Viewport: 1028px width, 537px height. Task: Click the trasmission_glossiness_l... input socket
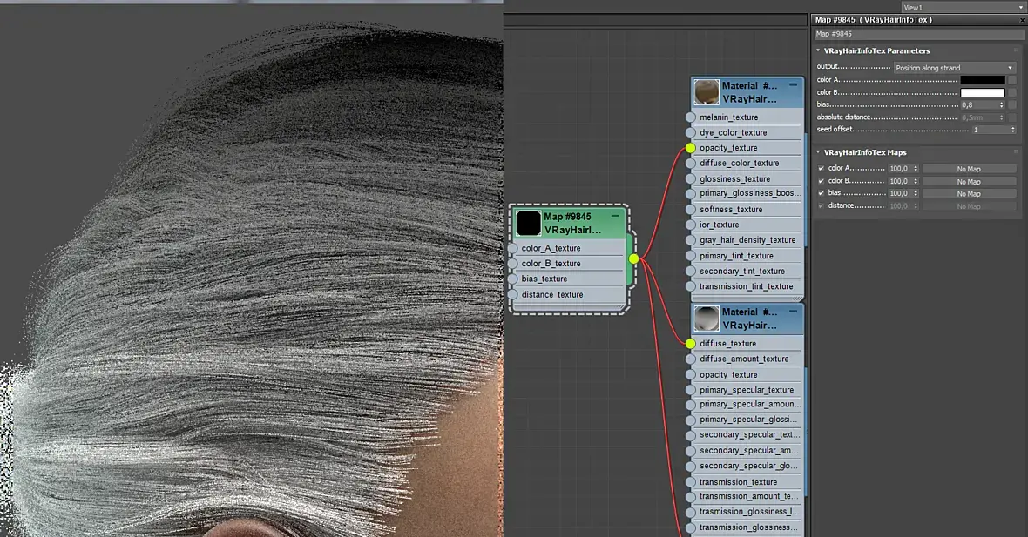coord(690,512)
